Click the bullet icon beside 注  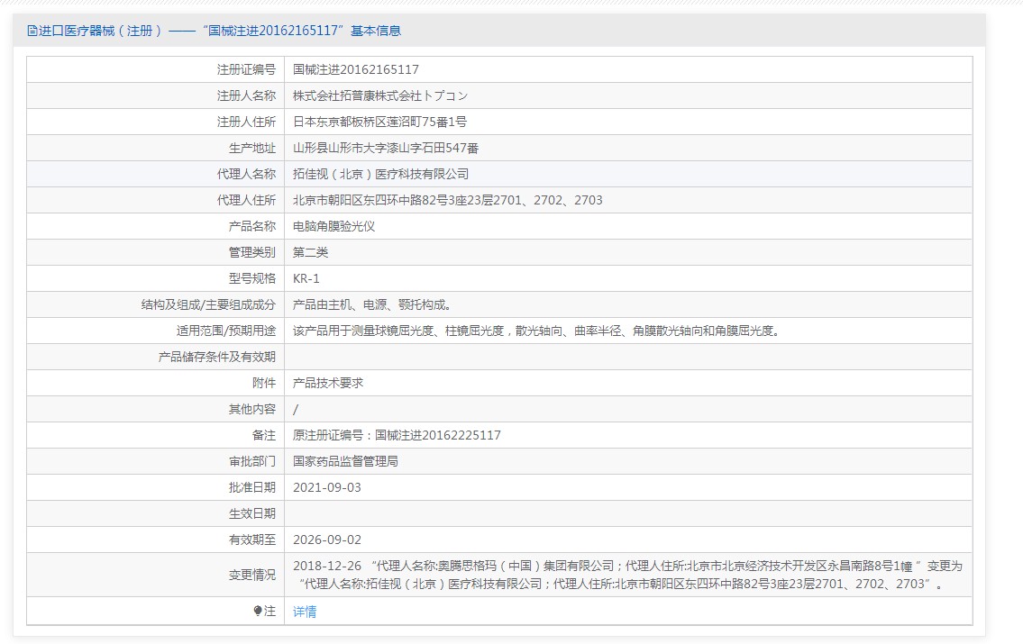tap(258, 612)
